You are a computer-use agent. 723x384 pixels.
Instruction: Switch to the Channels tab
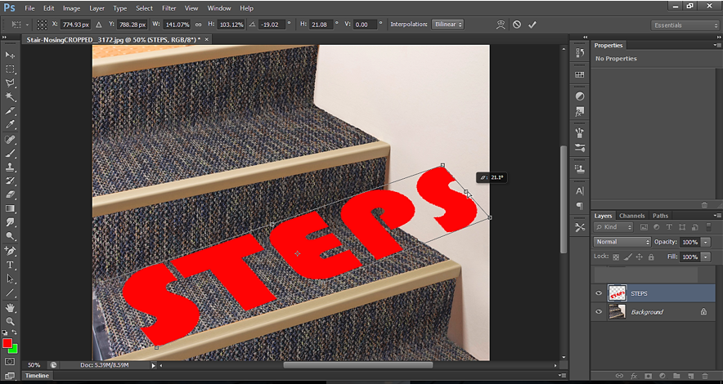[631, 216]
